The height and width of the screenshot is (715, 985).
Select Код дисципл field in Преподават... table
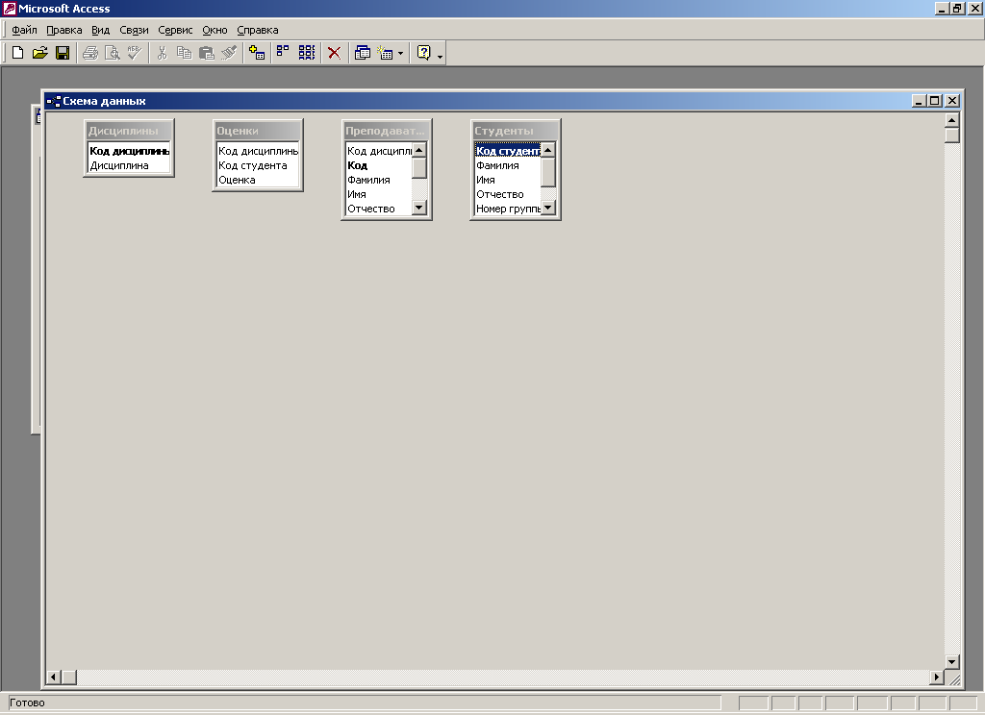coord(379,151)
